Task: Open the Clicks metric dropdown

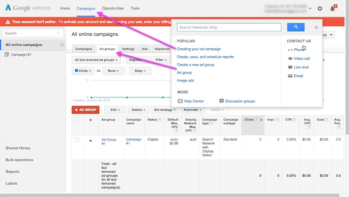Action: pyautogui.click(x=83, y=71)
